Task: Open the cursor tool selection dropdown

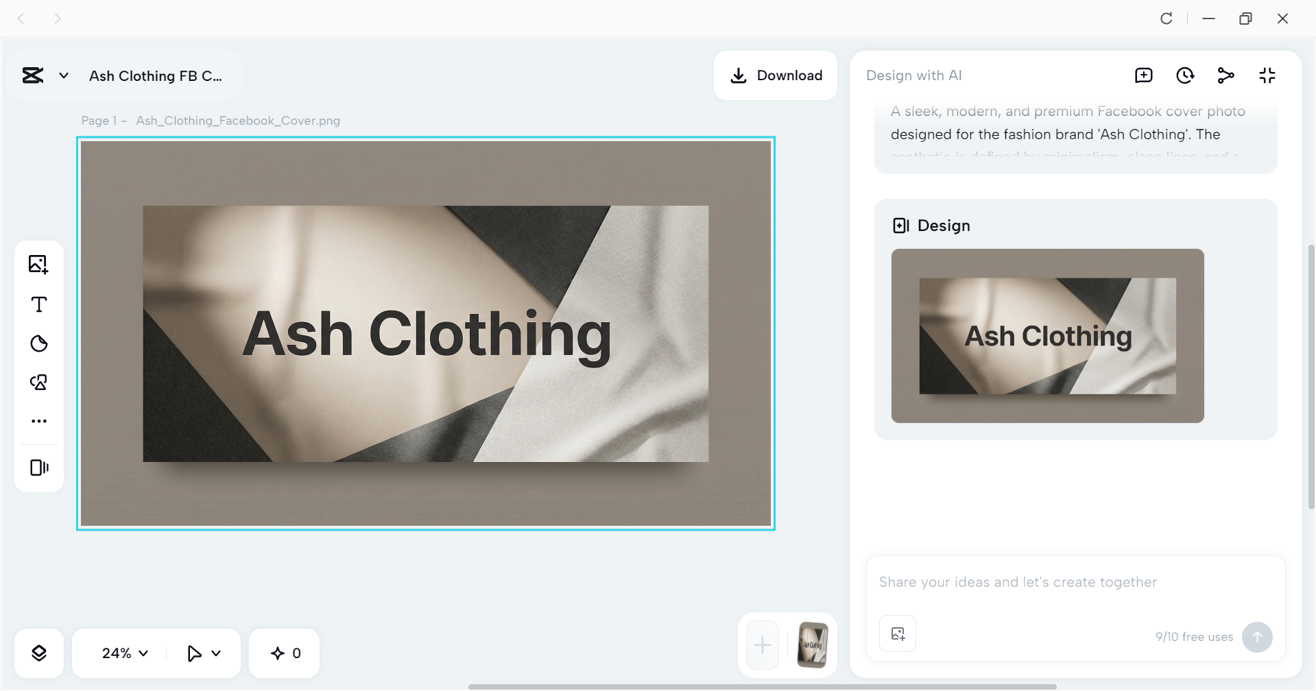Action: [x=202, y=652]
